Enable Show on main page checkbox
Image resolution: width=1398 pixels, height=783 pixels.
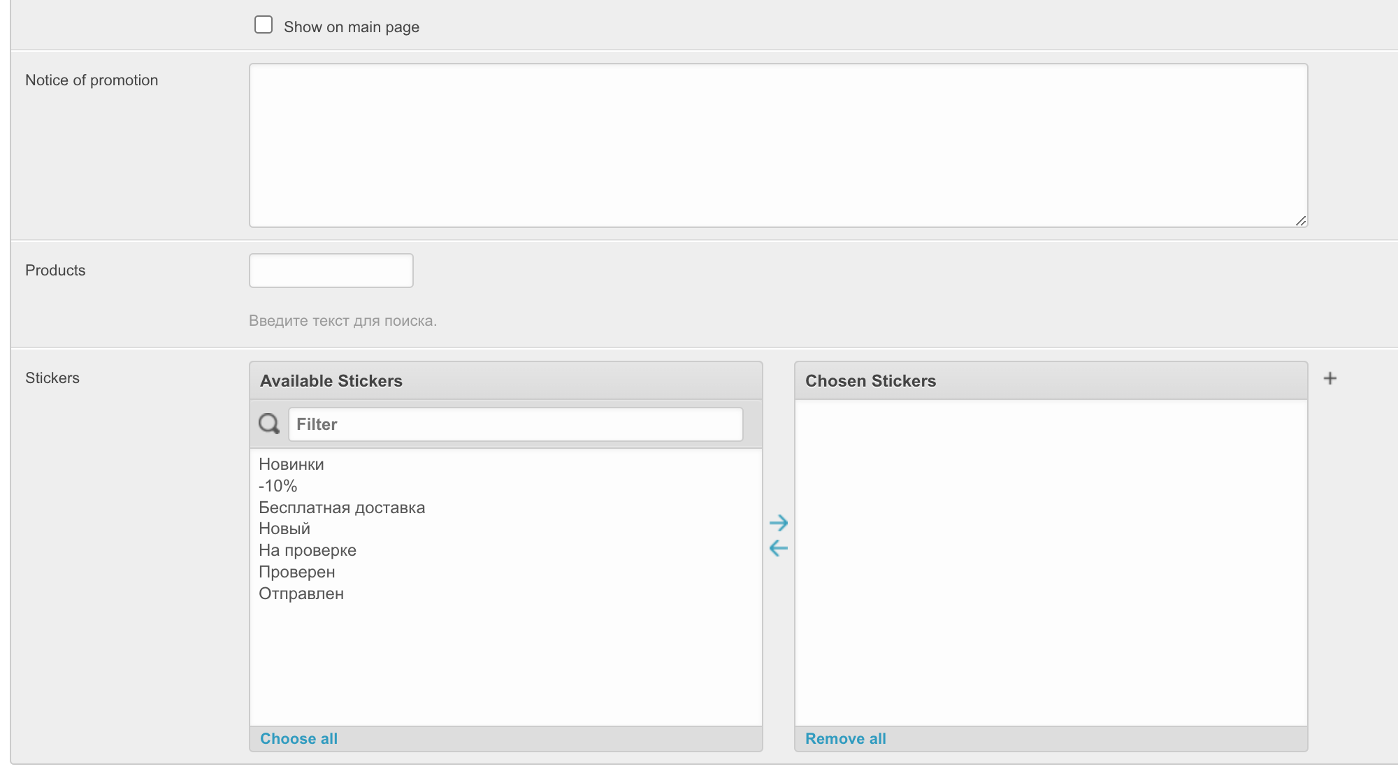[264, 25]
